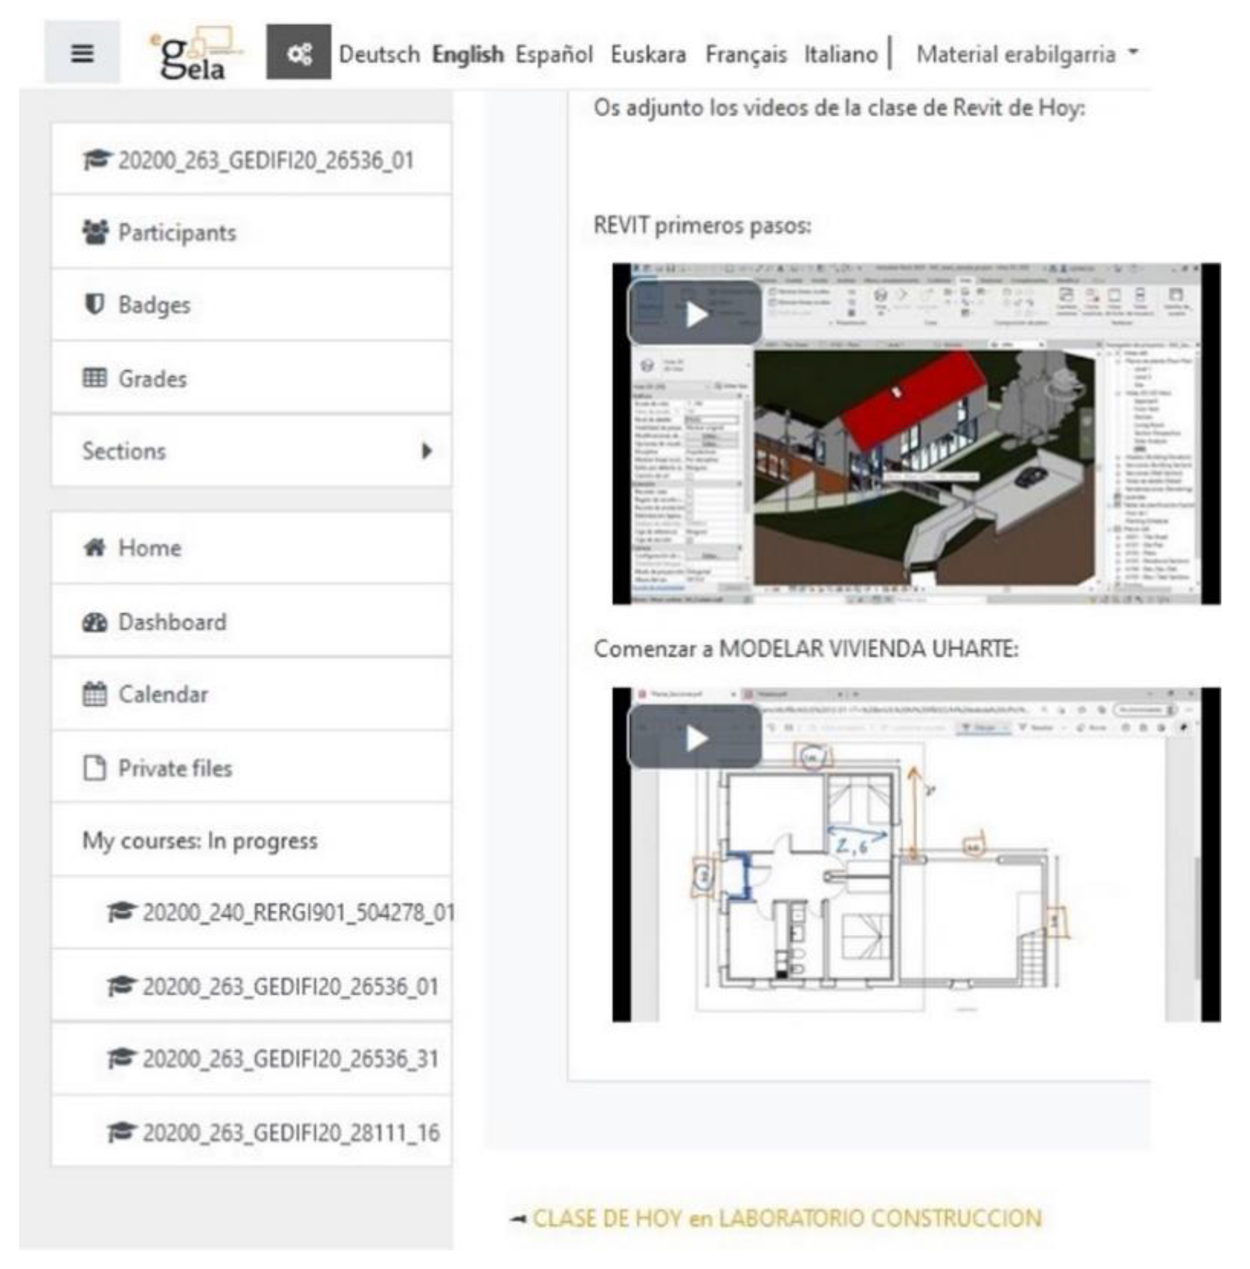Open Material erabilgarria dropdown menu
The image size is (1250, 1269).
[x=1026, y=54]
